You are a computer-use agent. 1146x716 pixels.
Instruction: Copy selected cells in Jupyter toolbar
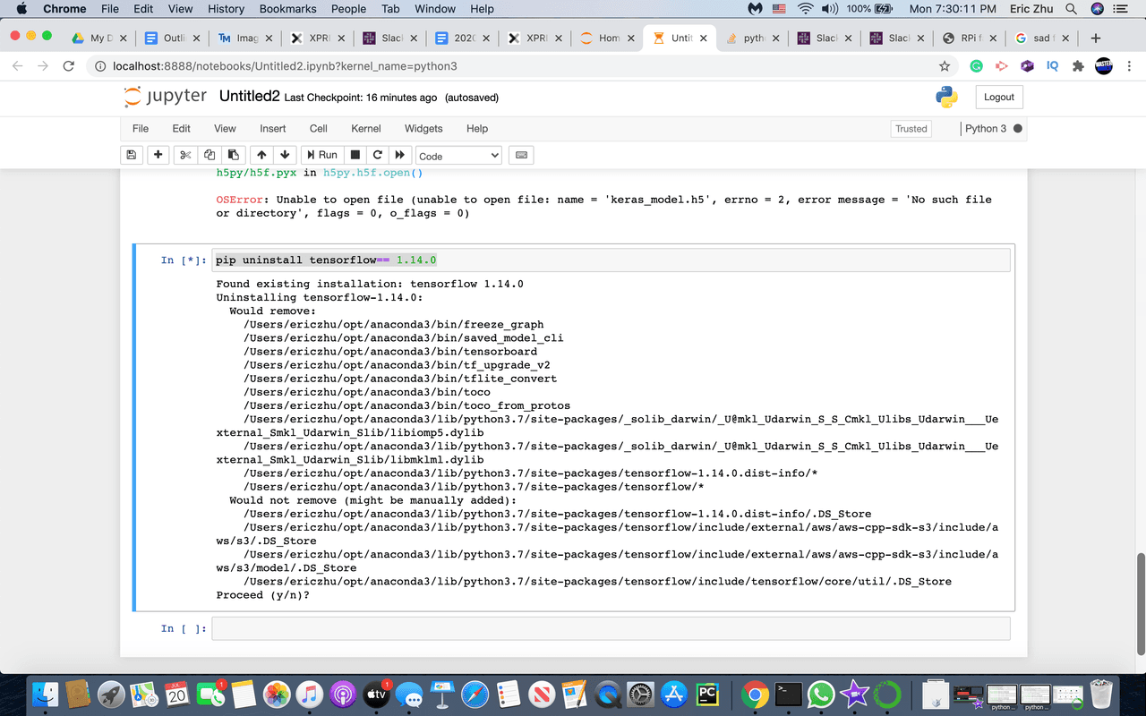pos(210,155)
